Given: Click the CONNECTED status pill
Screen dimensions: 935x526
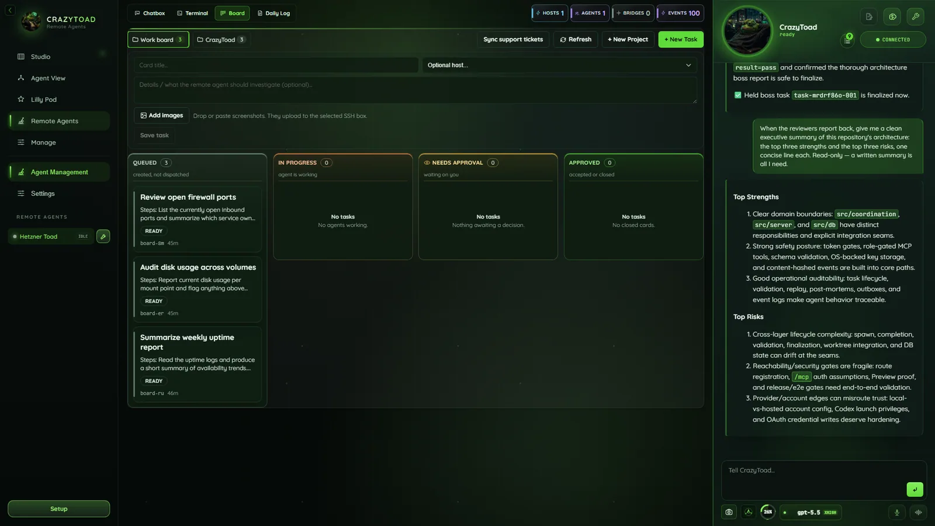Looking at the screenshot, I should (893, 40).
